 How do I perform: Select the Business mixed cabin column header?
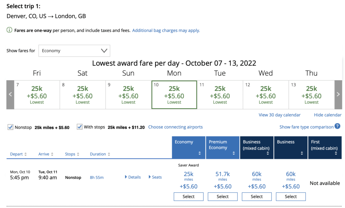click(256, 147)
